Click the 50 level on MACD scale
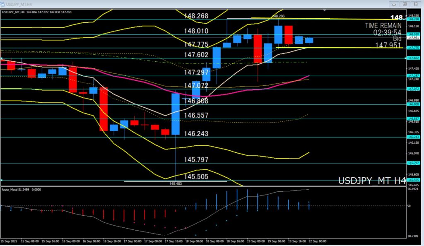 coord(410,206)
